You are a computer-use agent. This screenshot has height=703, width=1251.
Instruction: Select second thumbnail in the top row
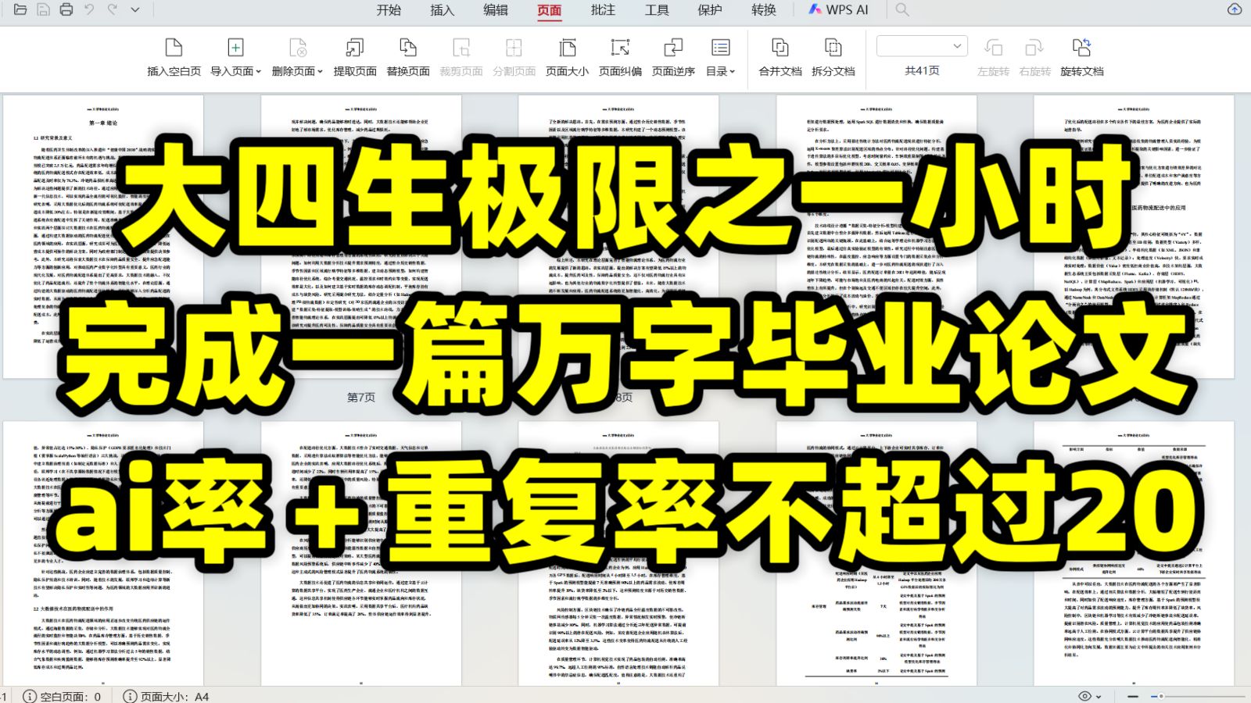361,237
